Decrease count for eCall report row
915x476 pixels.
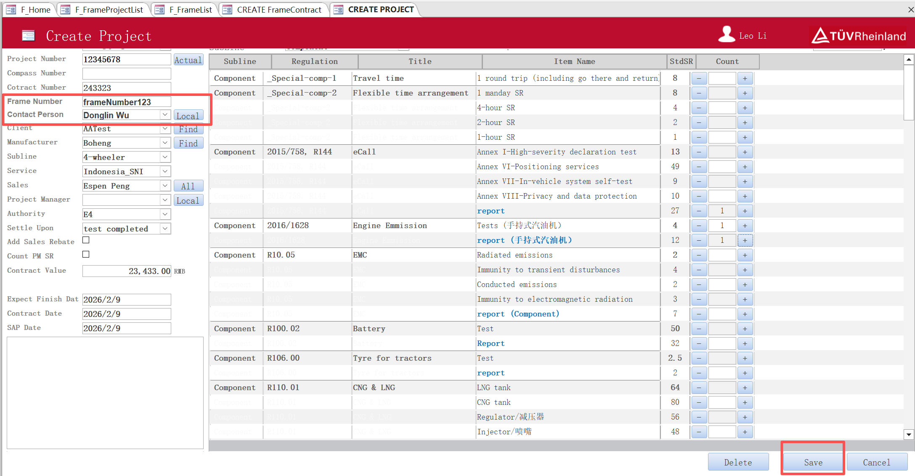(699, 211)
